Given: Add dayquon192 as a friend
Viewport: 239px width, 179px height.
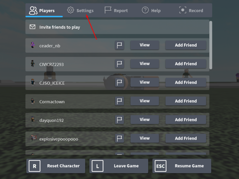Looking at the screenshot, I should pos(186,120).
